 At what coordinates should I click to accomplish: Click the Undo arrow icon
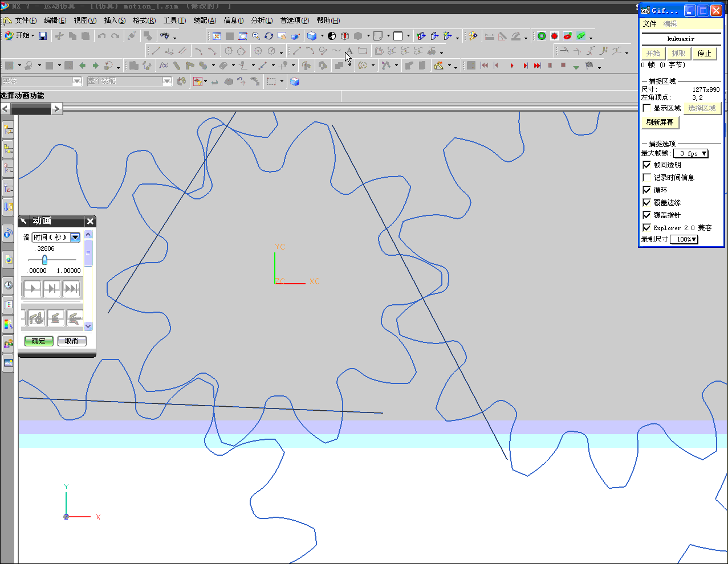101,36
